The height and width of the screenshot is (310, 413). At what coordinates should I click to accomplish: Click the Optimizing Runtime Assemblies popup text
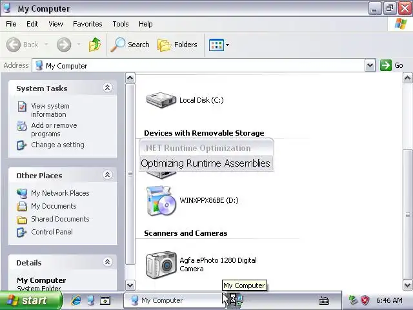click(x=205, y=163)
